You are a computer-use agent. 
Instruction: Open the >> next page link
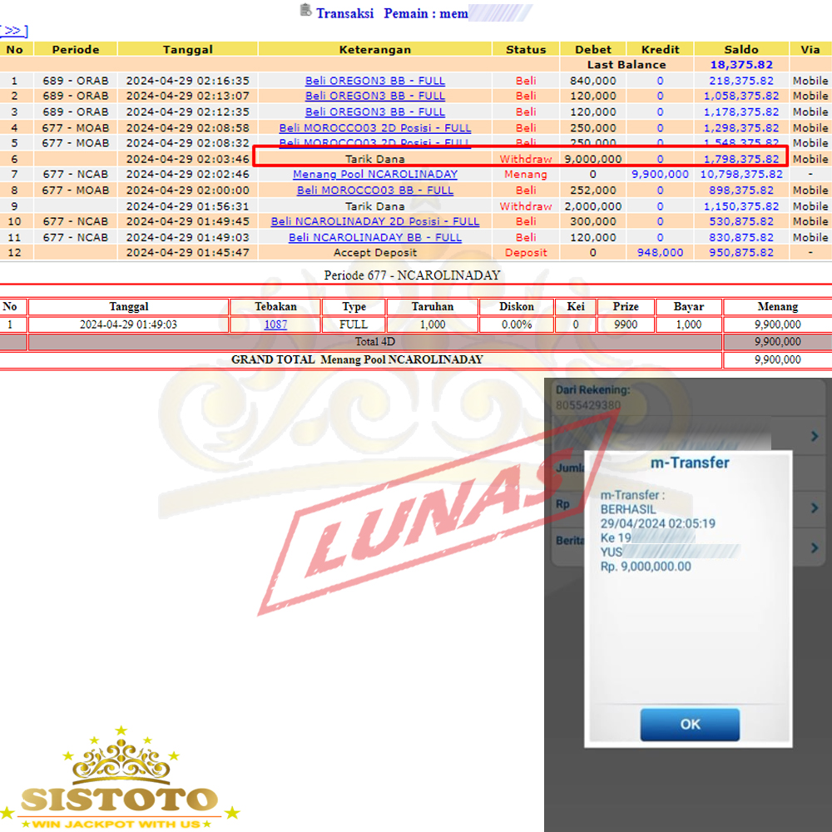click(x=14, y=31)
